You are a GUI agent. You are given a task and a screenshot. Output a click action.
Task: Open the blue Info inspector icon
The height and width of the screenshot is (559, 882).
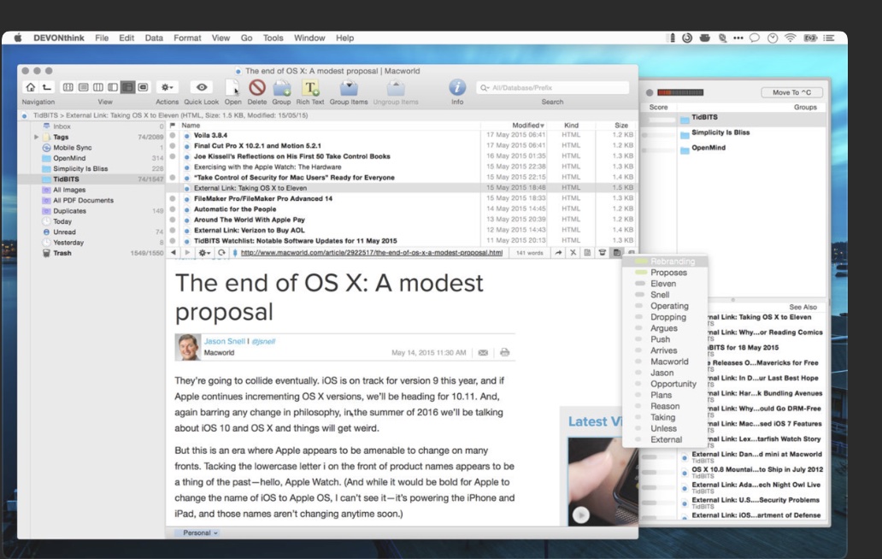[x=457, y=87]
